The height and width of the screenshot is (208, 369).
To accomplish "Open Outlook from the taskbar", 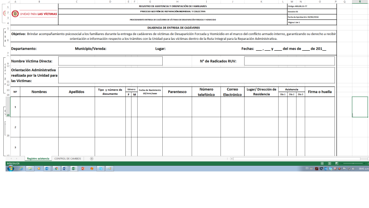I will tap(47, 168).
